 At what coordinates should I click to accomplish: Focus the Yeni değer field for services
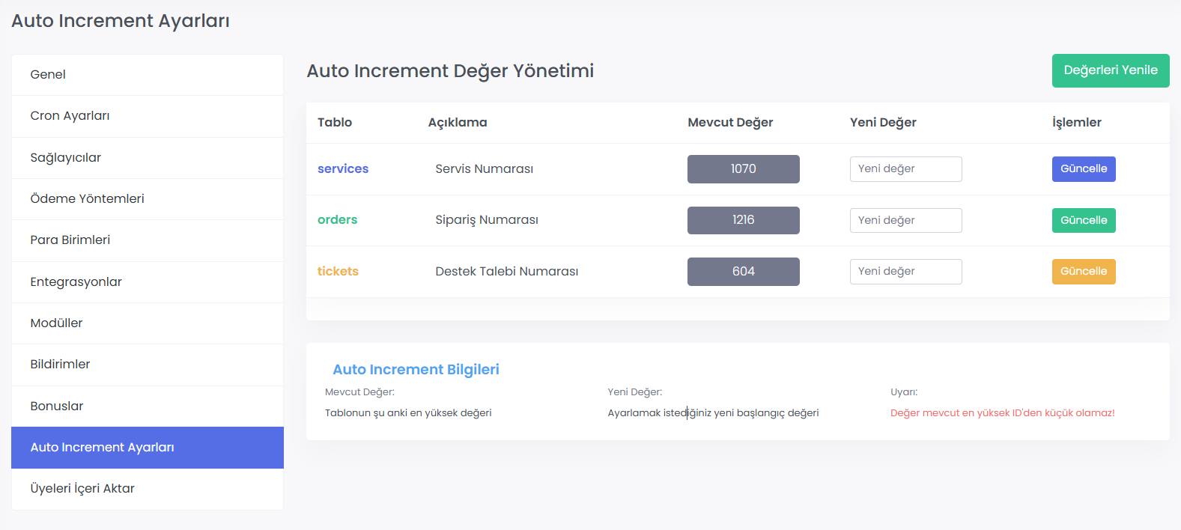pos(905,169)
